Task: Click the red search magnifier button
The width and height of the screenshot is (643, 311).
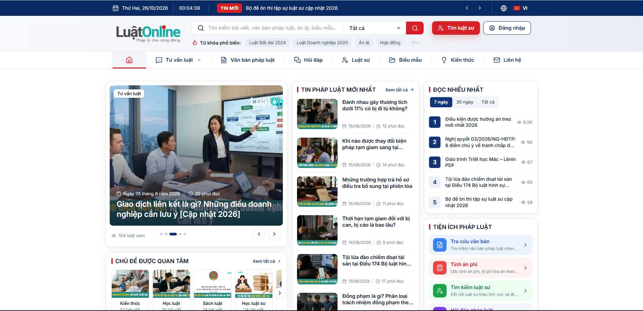Action: click(x=415, y=28)
